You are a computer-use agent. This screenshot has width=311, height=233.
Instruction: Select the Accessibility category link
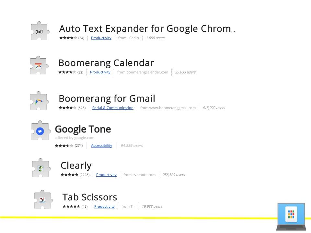point(101,146)
